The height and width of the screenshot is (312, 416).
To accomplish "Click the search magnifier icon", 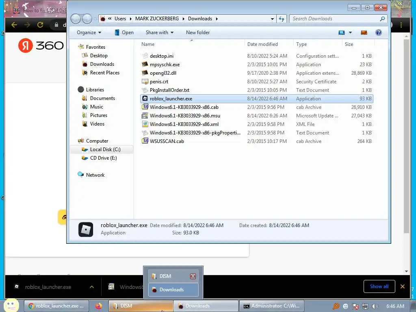I will coord(382,19).
